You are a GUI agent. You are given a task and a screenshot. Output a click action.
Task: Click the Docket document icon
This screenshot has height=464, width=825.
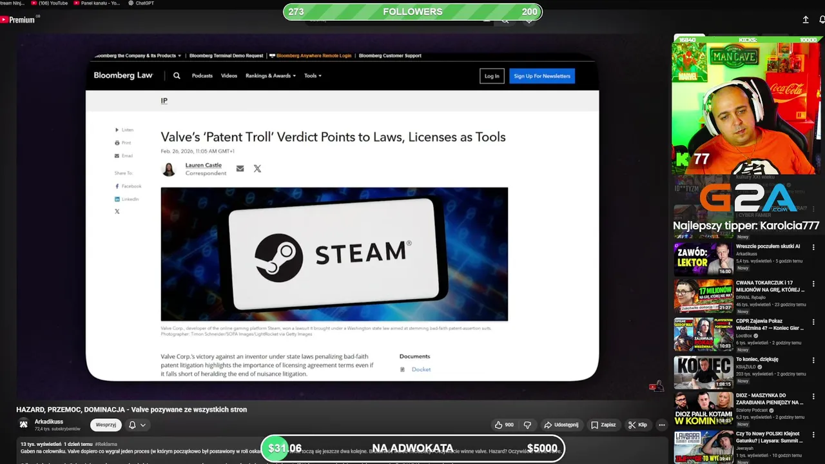pos(403,369)
